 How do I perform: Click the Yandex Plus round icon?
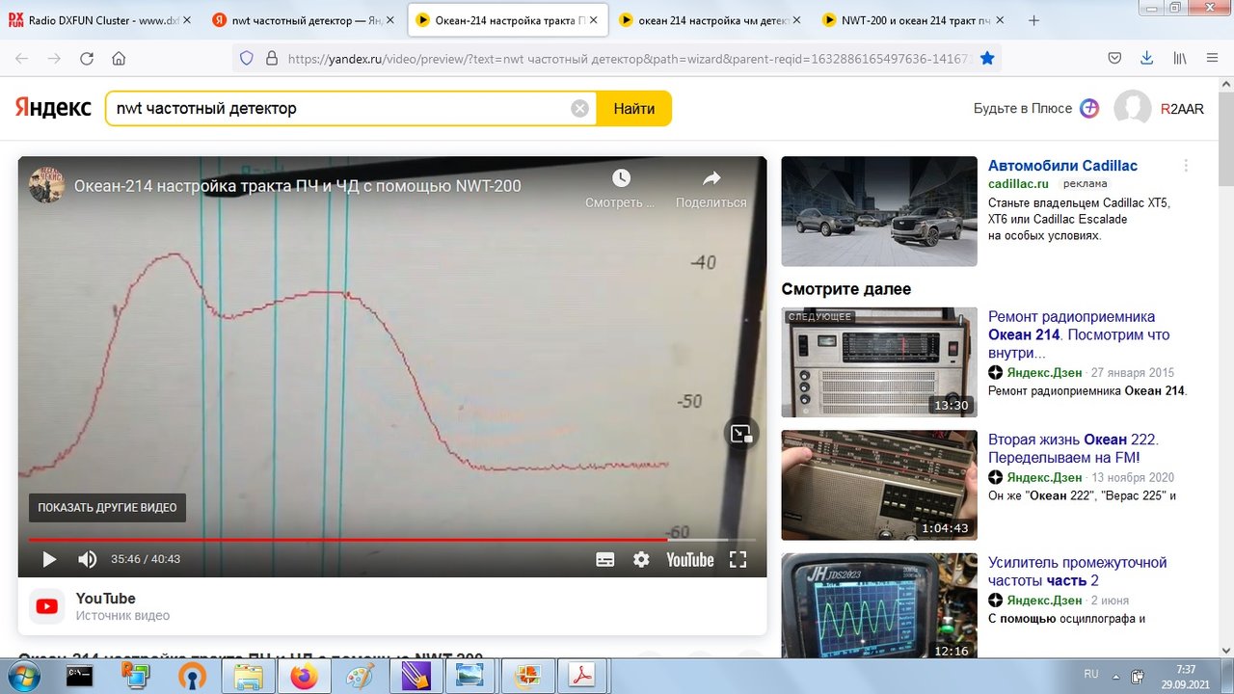tap(1089, 108)
